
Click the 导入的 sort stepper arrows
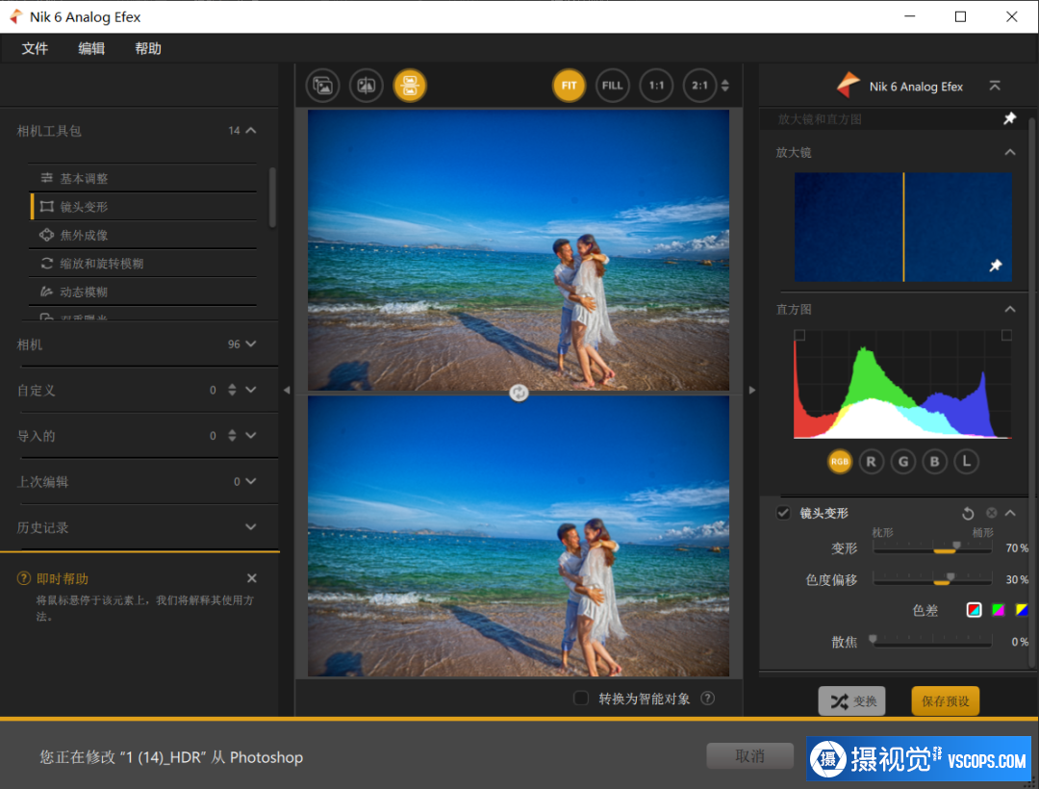point(232,435)
